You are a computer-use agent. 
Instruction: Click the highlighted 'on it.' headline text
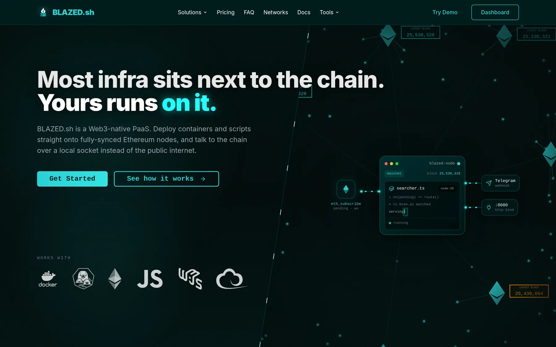click(x=189, y=103)
